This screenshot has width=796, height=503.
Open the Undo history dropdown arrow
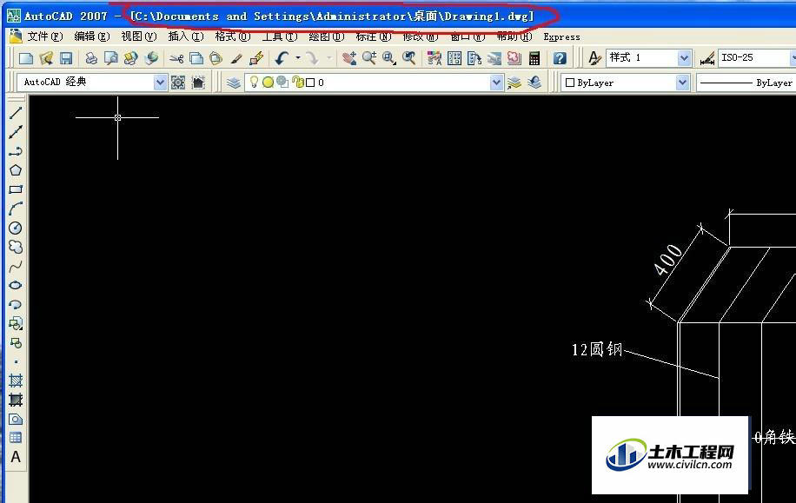pyautogui.click(x=298, y=58)
